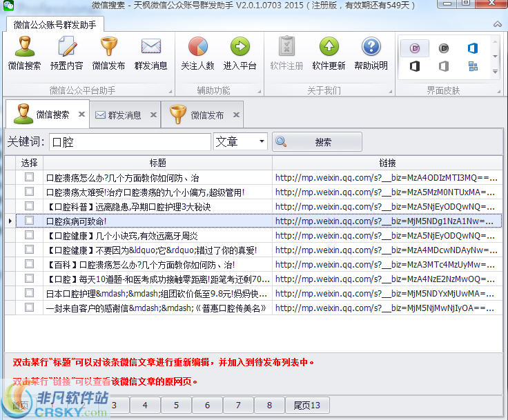Expand the skin gallery more arrow
508x420 pixels.
(x=495, y=71)
